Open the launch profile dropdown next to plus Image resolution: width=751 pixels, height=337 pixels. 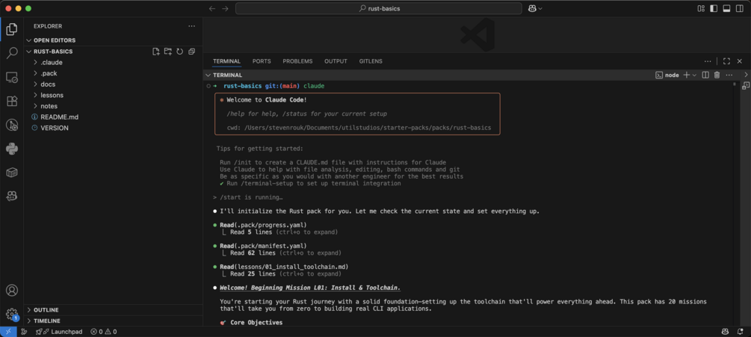pos(694,75)
